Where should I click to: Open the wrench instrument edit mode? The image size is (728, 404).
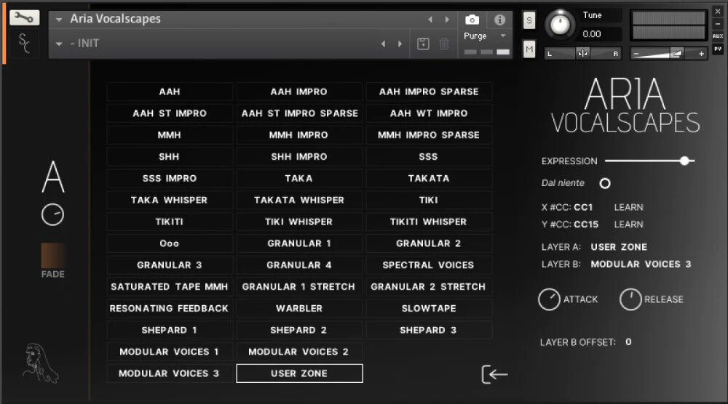pyautogui.click(x=24, y=17)
